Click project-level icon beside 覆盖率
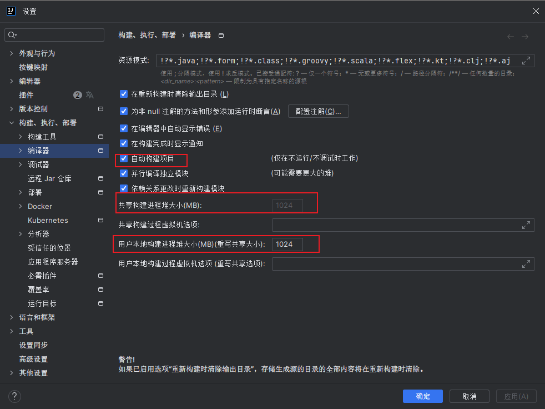Viewport: 545px width, 409px height. point(101,290)
